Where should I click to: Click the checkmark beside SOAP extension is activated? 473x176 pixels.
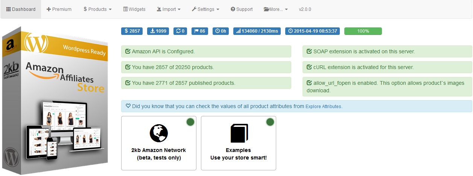(309, 52)
